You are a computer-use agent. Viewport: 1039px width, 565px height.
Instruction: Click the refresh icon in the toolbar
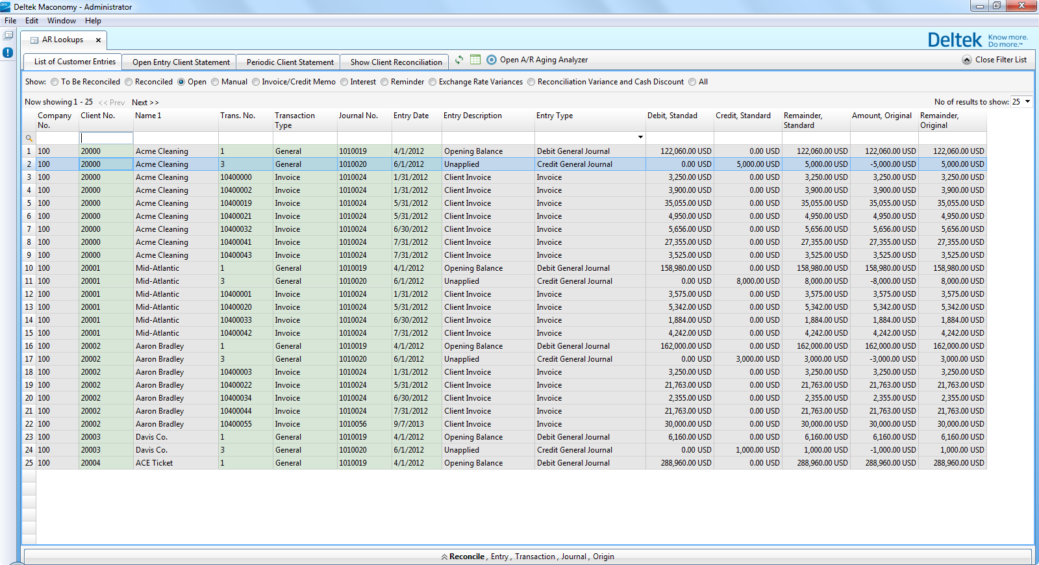(x=459, y=60)
